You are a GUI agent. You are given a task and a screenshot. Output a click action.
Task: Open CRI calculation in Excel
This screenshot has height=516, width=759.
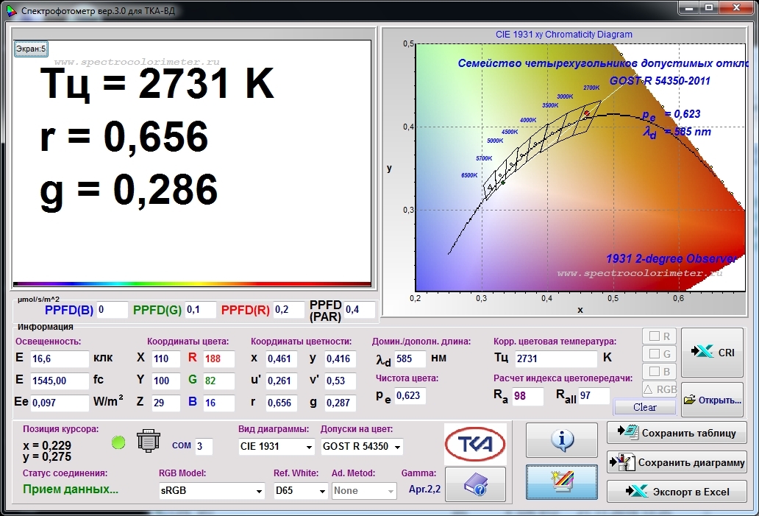click(x=713, y=353)
